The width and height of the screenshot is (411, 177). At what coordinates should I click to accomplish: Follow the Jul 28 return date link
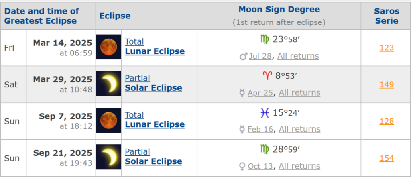[260, 56]
